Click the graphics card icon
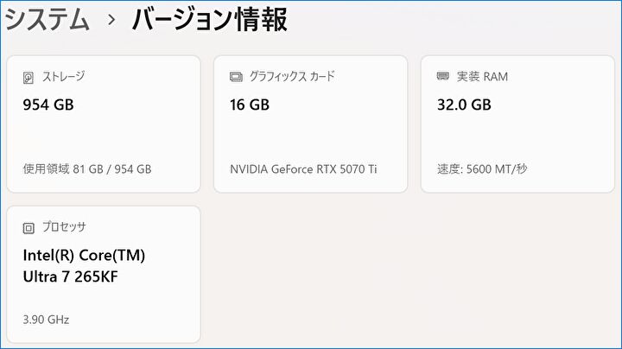622x349 pixels. pos(236,77)
